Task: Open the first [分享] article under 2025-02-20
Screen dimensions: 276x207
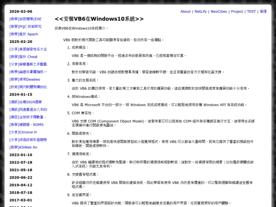Action: pos(28,49)
